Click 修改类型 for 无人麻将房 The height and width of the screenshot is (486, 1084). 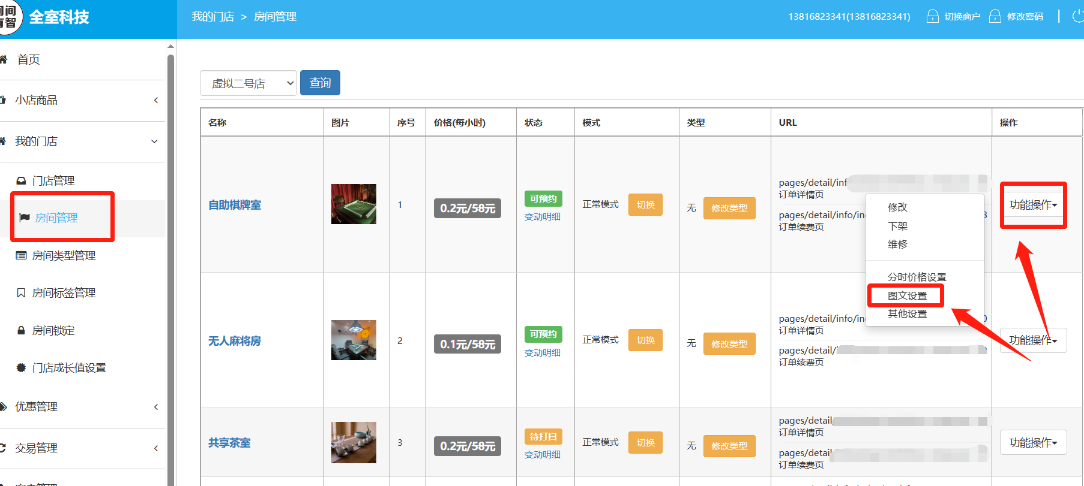click(729, 344)
